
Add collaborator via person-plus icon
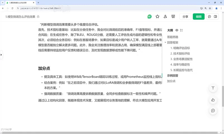(x=165, y=16)
